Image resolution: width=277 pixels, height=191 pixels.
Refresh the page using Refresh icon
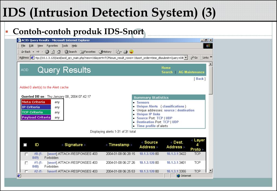click(x=53, y=52)
